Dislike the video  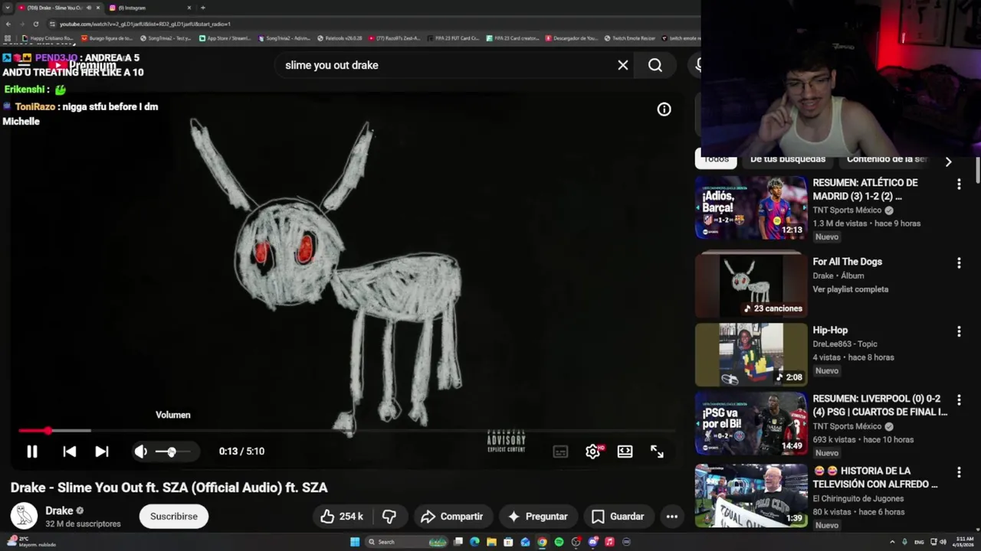[389, 517]
